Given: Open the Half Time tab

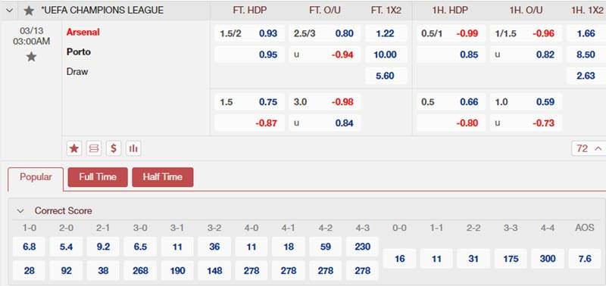Looking at the screenshot, I should tap(163, 177).
